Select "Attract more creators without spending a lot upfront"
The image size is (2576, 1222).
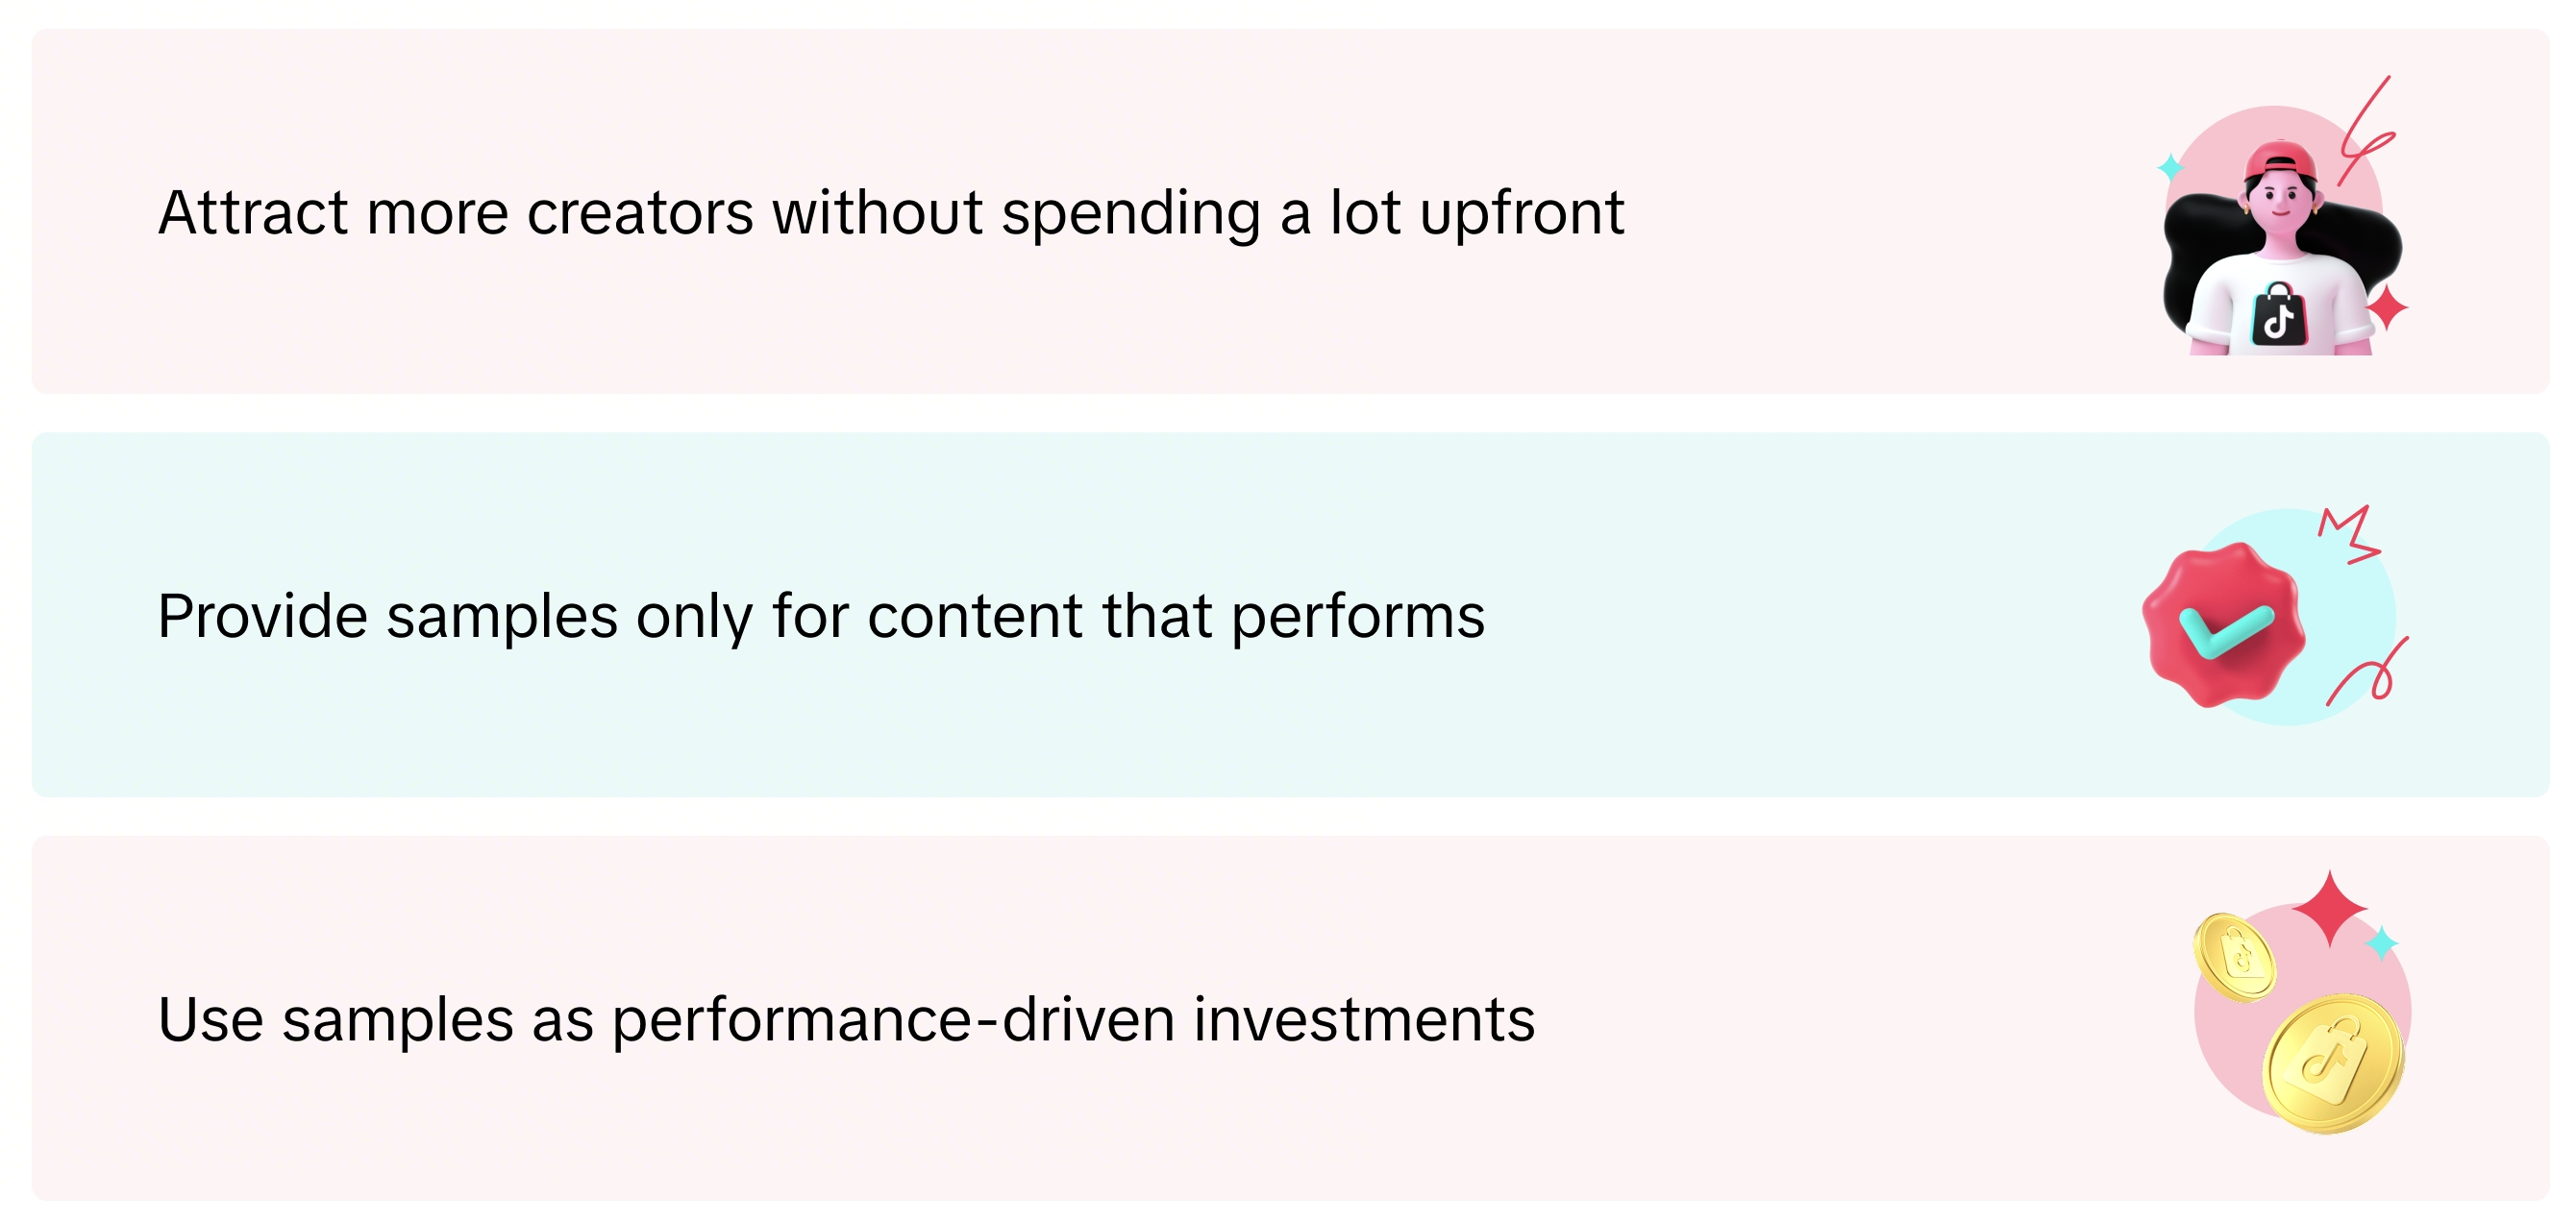click(891, 213)
